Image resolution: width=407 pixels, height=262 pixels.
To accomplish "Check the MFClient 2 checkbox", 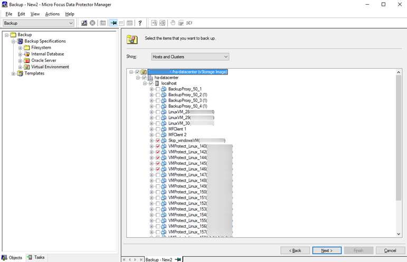I will click(158, 135).
